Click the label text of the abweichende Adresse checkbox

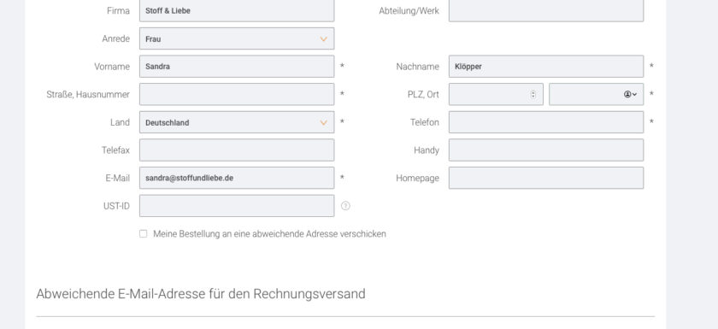click(x=270, y=234)
